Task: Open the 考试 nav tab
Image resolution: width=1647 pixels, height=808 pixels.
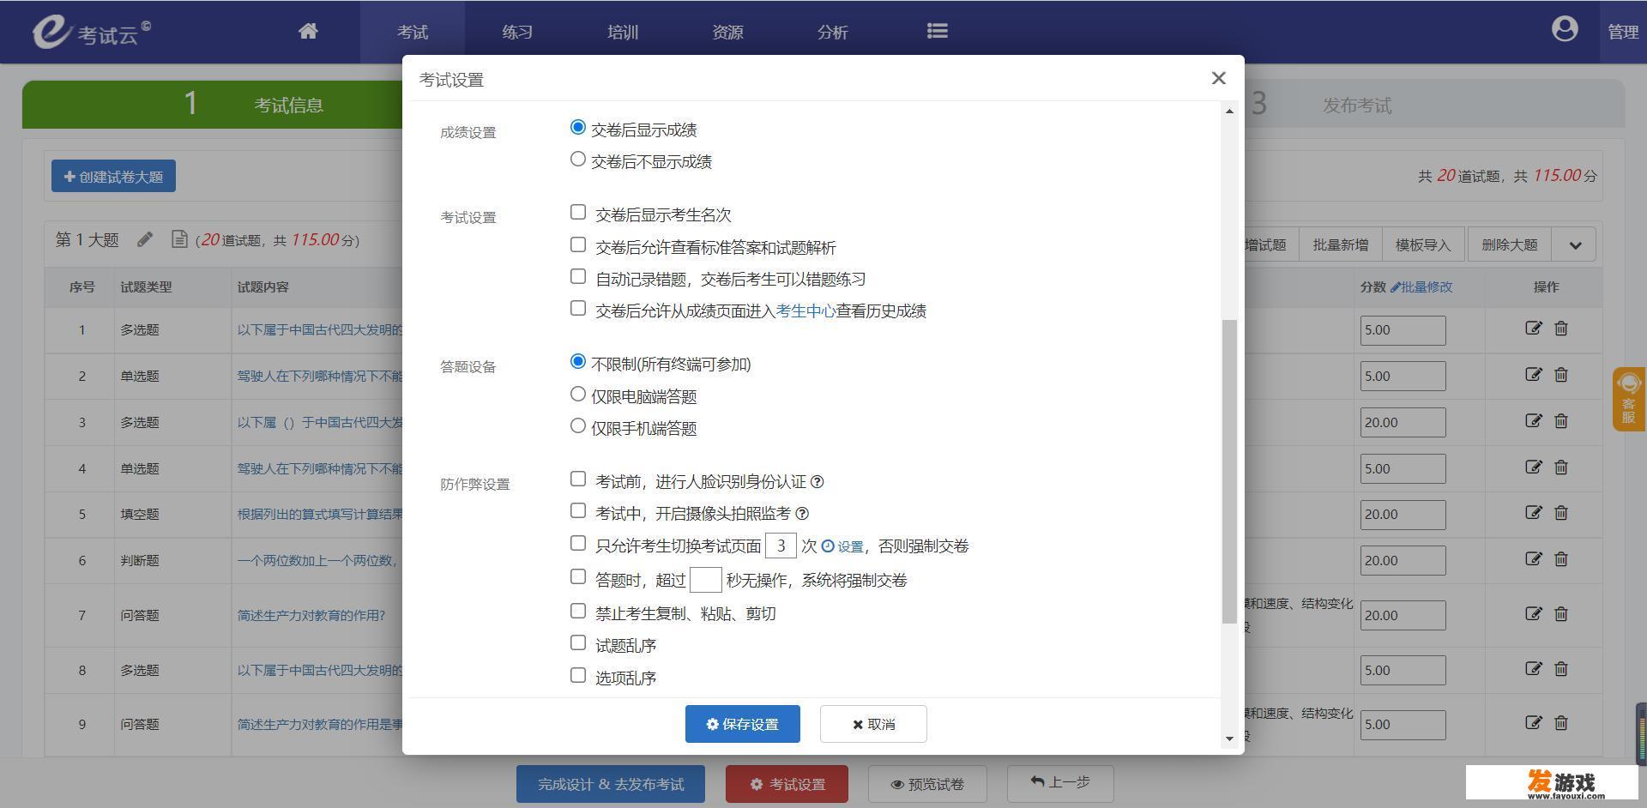Action: [413, 32]
